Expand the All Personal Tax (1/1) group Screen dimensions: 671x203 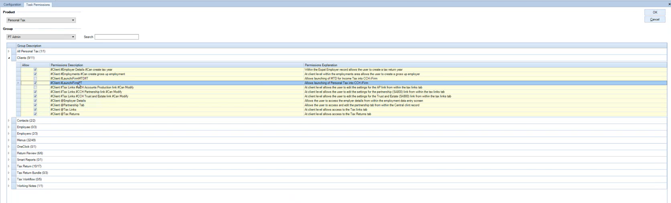pos(9,51)
